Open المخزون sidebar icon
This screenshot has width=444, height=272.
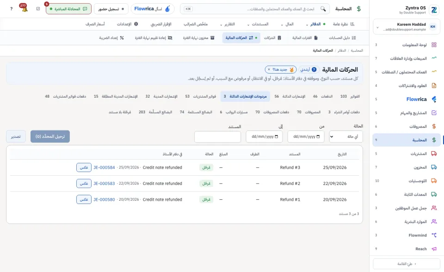pos(434,167)
